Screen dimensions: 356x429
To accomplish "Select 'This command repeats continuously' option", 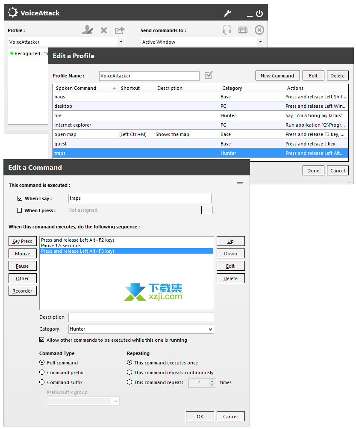I will pyautogui.click(x=129, y=373).
